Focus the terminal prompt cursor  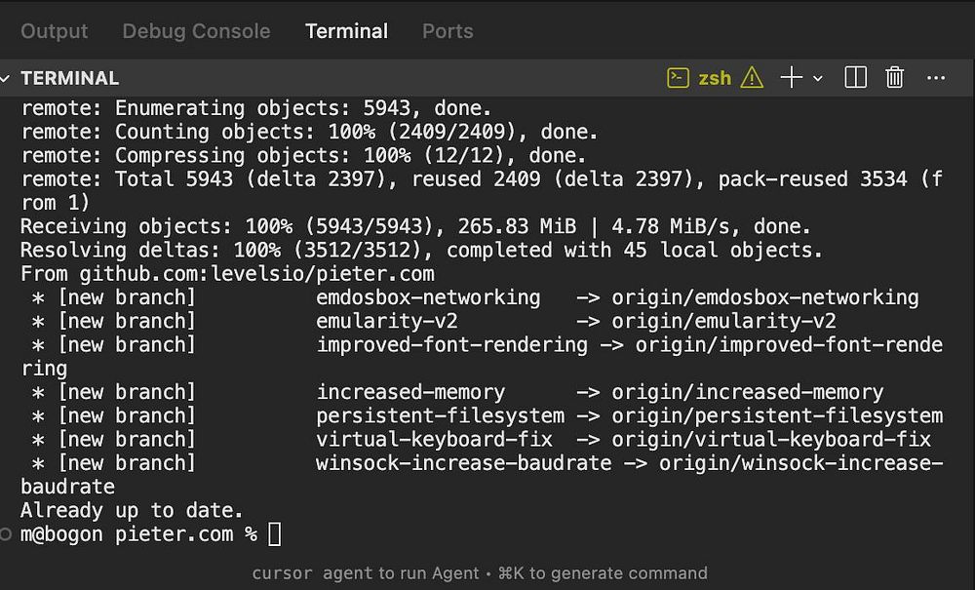point(275,534)
